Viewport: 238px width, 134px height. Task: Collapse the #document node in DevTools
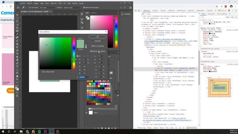pyautogui.click(x=147, y=47)
